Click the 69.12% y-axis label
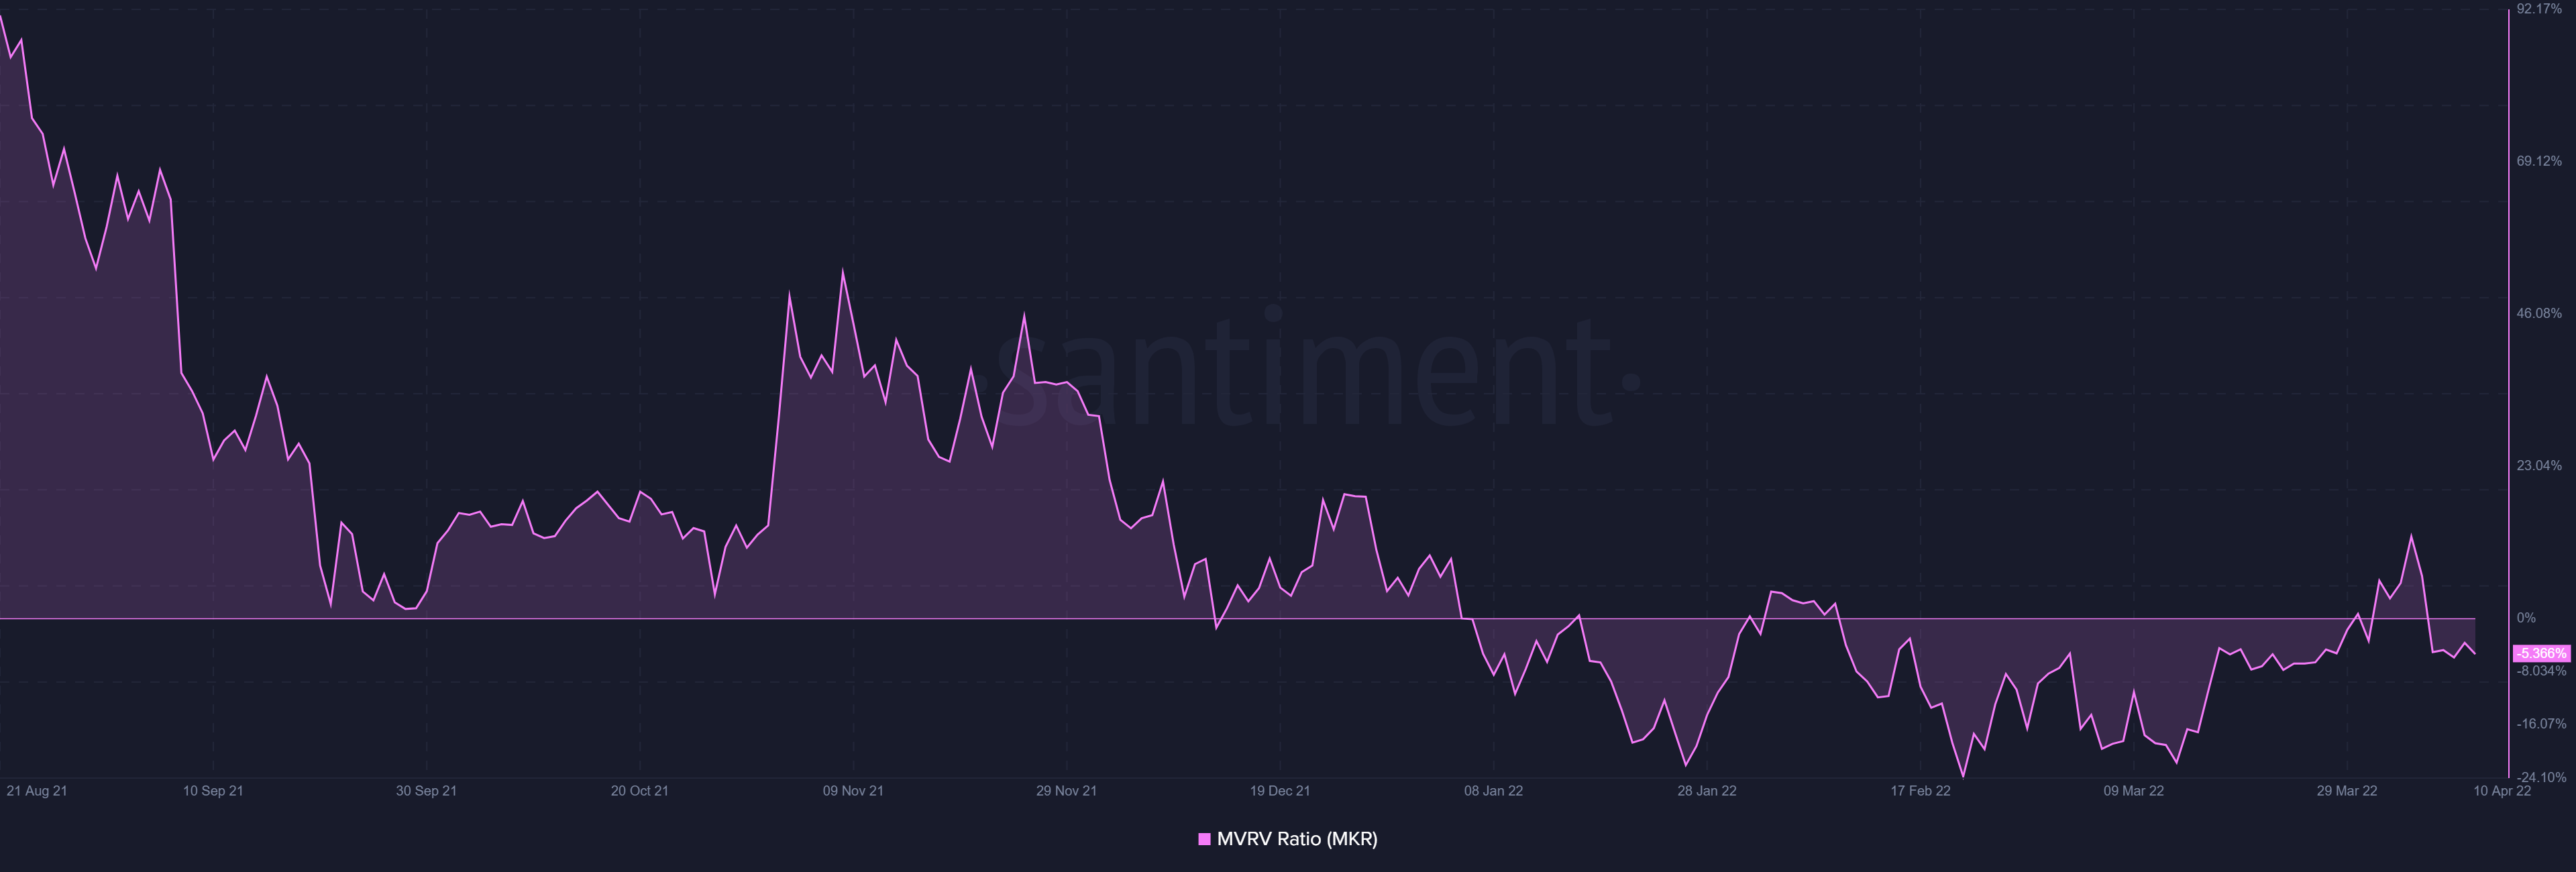Image resolution: width=2576 pixels, height=872 pixels. click(2539, 161)
